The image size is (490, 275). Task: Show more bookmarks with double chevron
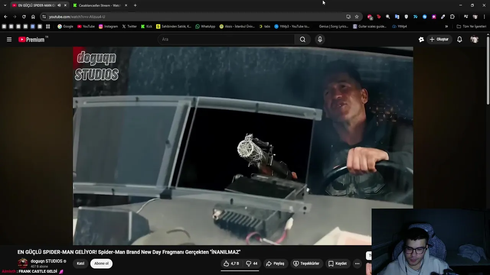pyautogui.click(x=446, y=26)
